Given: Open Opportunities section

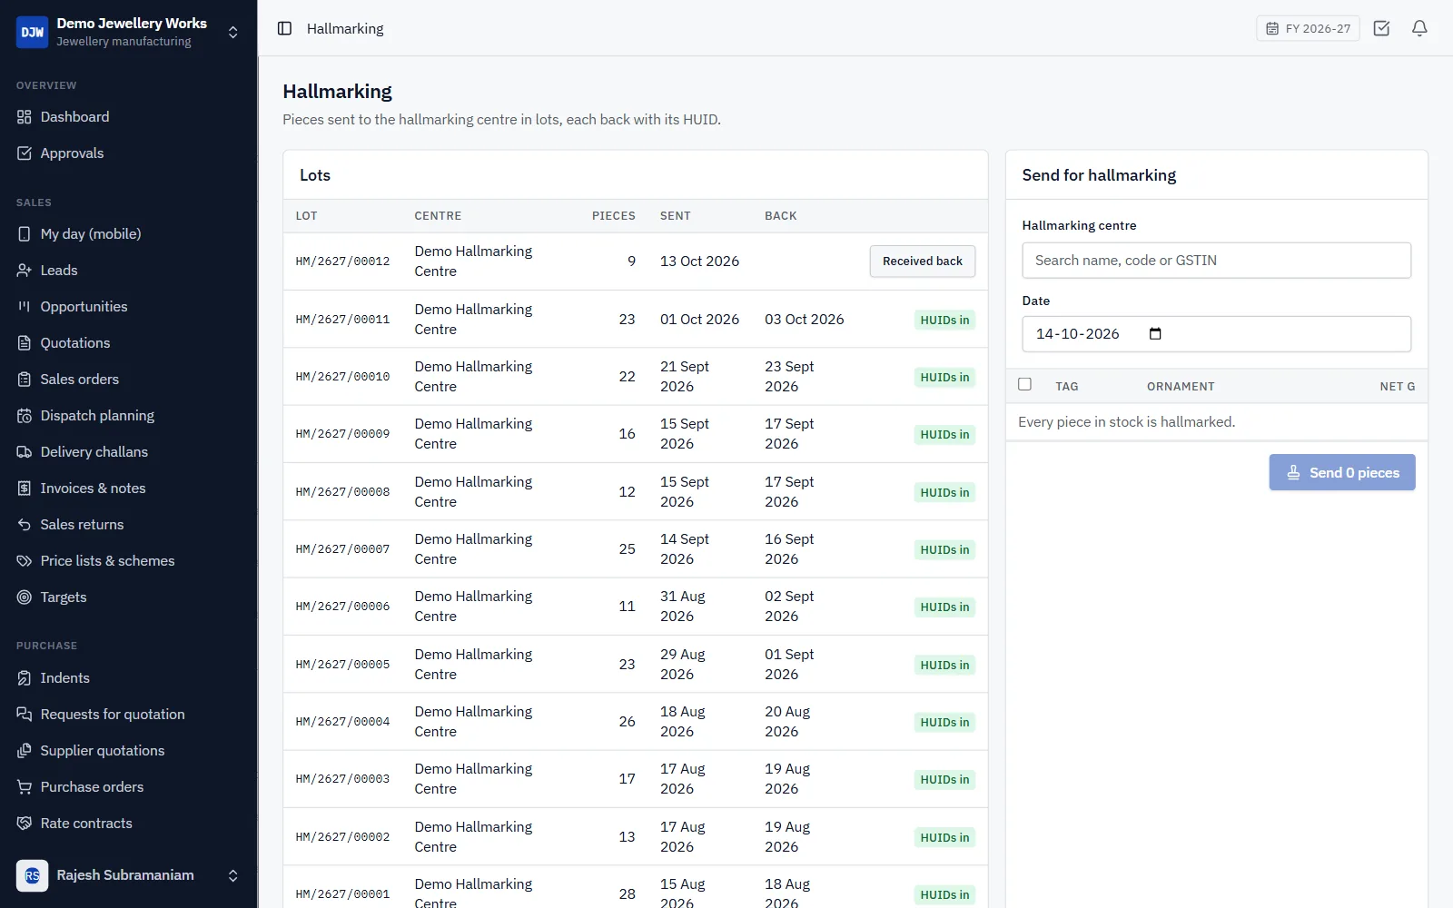Looking at the screenshot, I should (x=128, y=307).
